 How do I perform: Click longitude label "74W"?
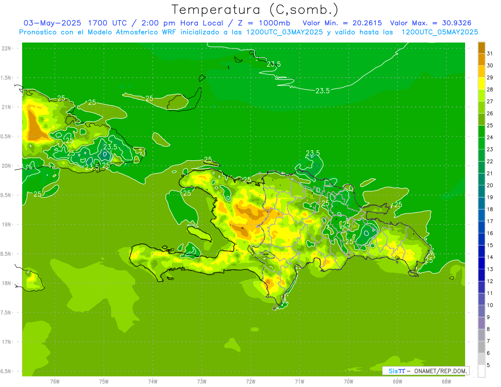(153, 382)
